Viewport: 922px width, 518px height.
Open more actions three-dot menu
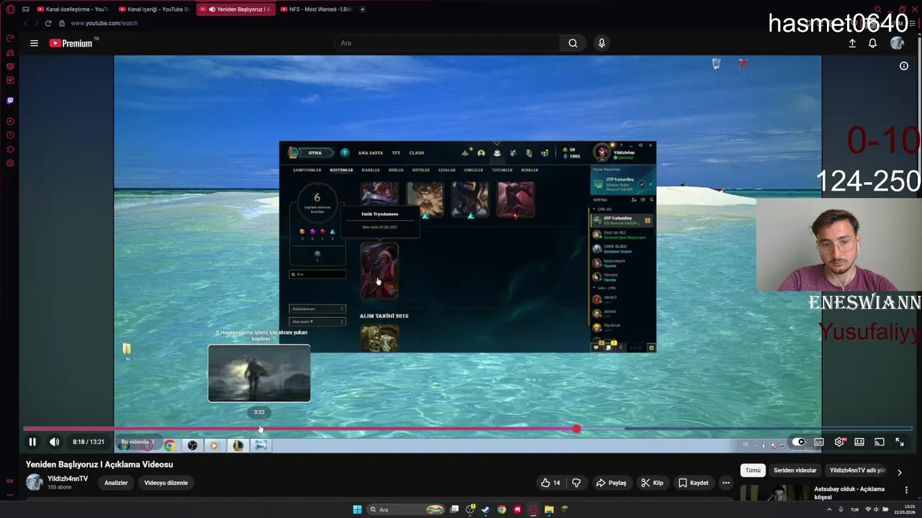click(x=726, y=483)
